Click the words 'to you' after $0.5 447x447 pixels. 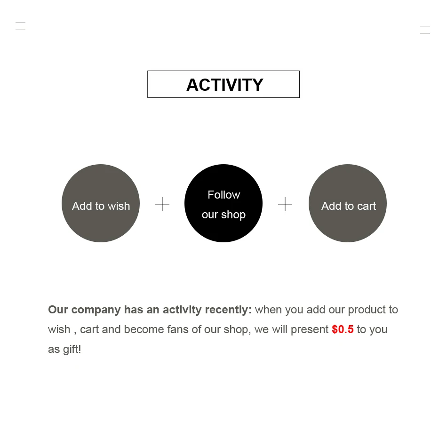pyautogui.click(x=372, y=330)
